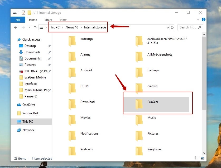This screenshot has width=221, height=168.
Task: Click the dianxin folder name
Action: coord(152,86)
